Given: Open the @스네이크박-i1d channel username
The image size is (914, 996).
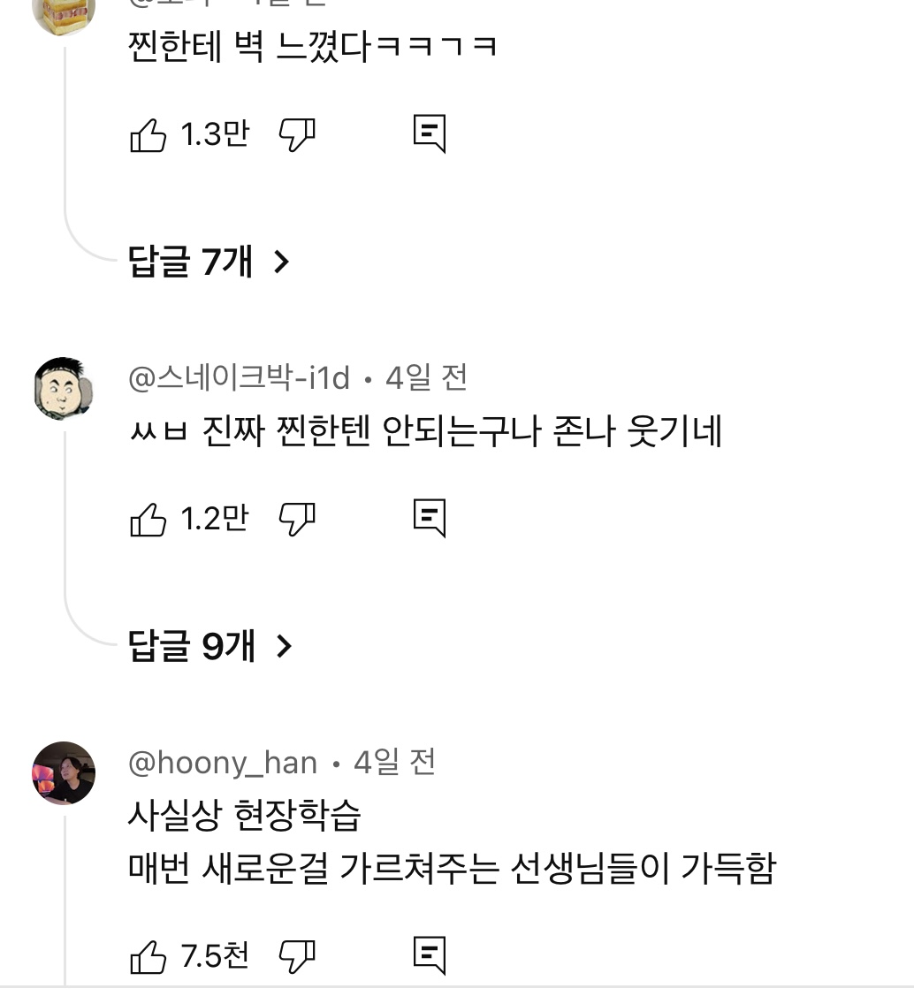Looking at the screenshot, I should (x=239, y=378).
